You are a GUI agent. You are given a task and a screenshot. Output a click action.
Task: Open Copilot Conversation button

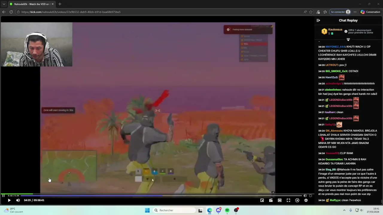click(370, 12)
